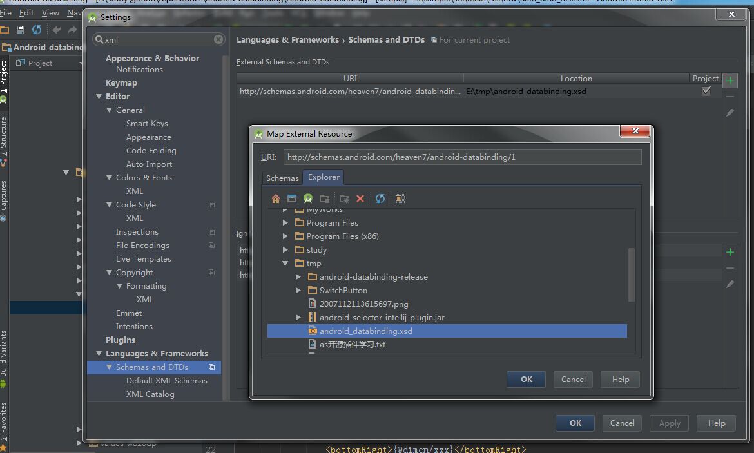
Task: Click Cancel in the Settings window
Action: coord(623,423)
